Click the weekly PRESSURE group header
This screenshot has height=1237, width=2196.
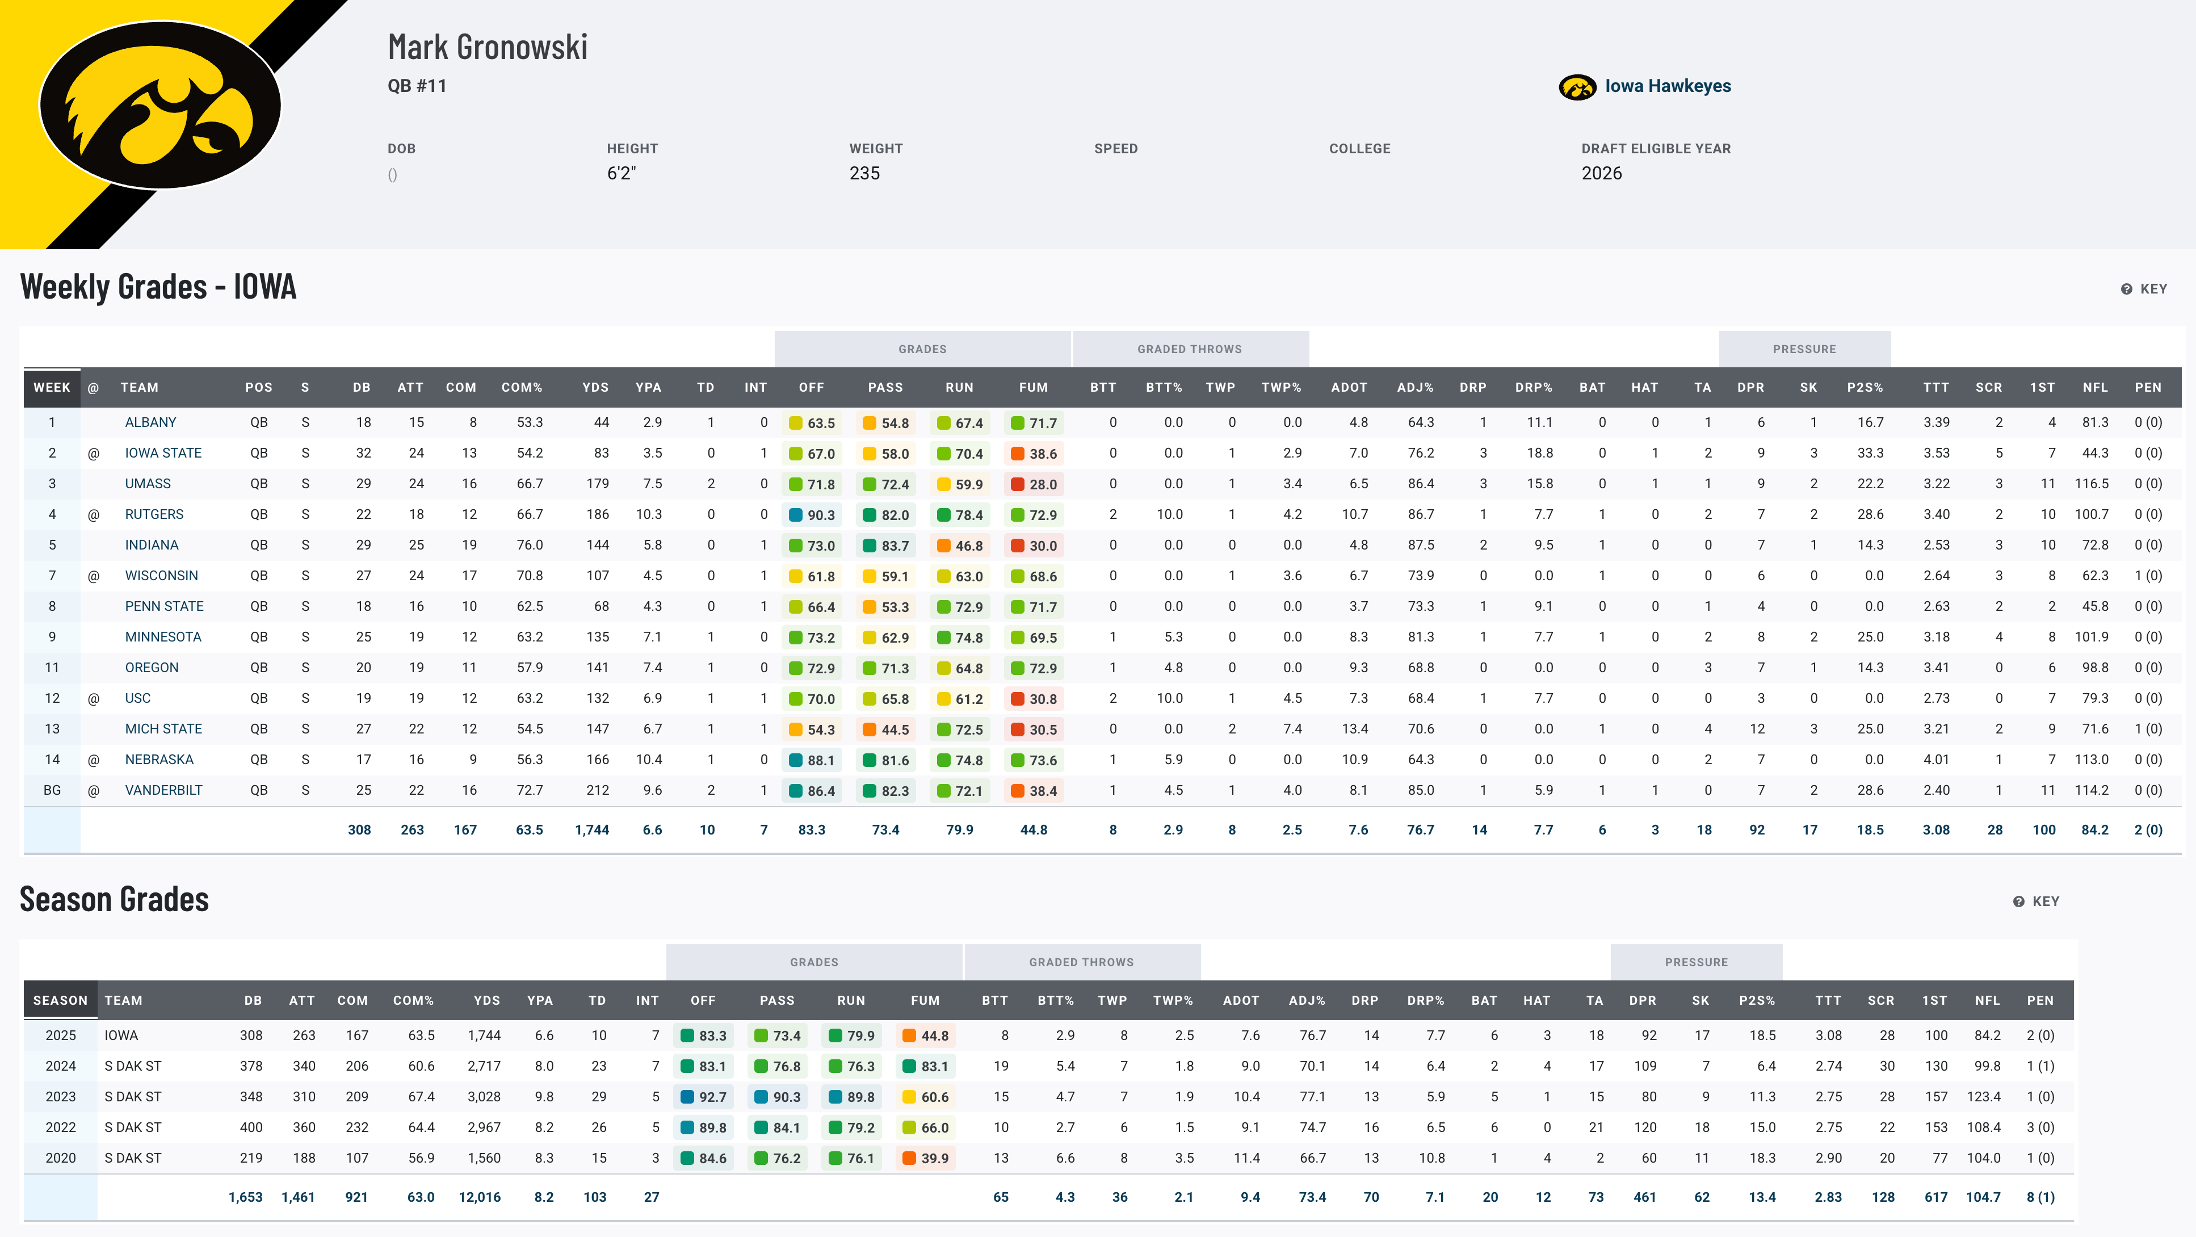coord(1804,349)
